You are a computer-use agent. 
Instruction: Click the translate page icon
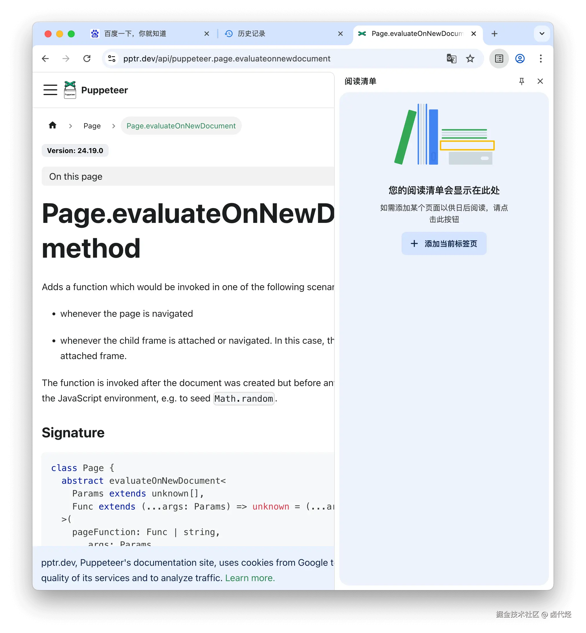click(451, 59)
